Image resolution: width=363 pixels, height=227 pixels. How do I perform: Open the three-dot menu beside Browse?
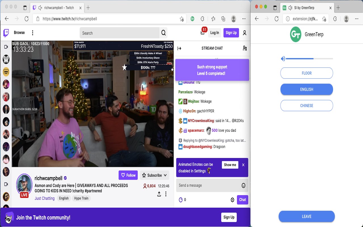pyautogui.click(x=33, y=33)
